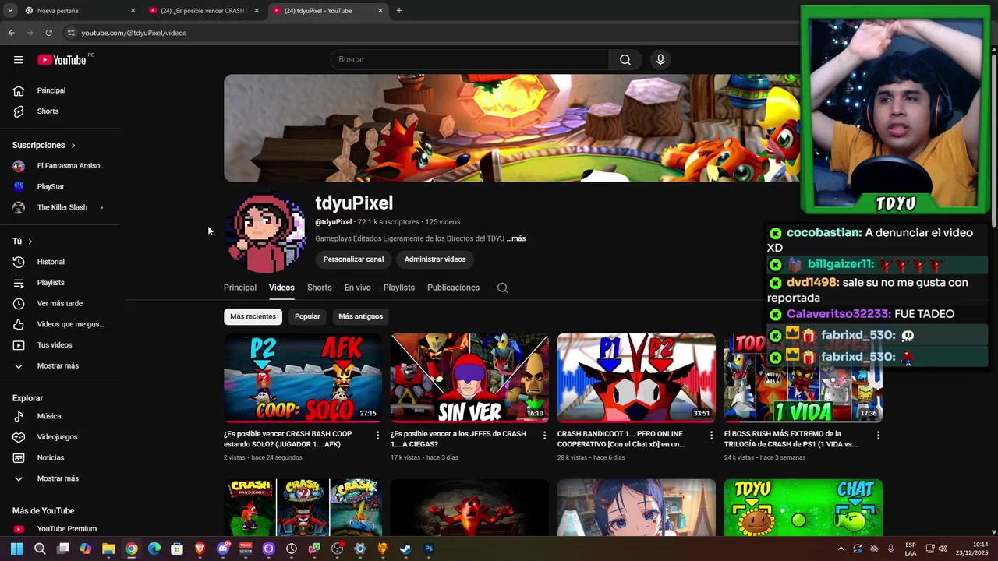Open Steam from the taskbar
The height and width of the screenshot is (561, 998).
(x=405, y=549)
